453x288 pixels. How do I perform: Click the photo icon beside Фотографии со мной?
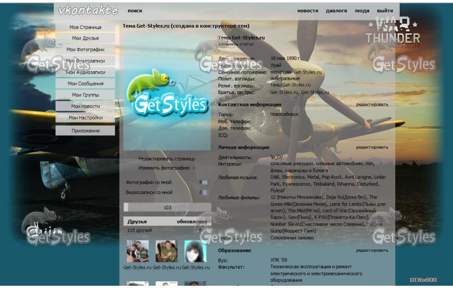pos(205,182)
